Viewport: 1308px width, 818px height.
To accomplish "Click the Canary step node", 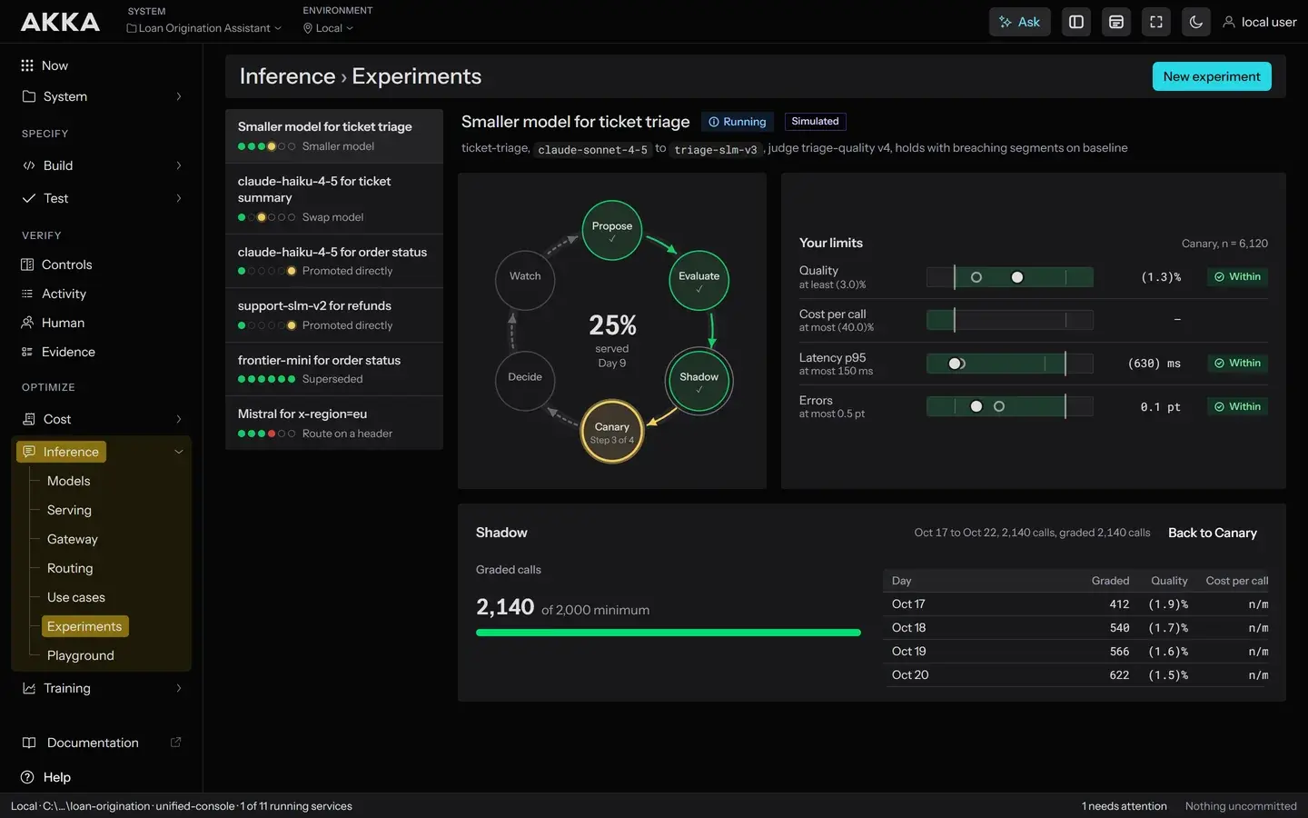I will tap(612, 431).
